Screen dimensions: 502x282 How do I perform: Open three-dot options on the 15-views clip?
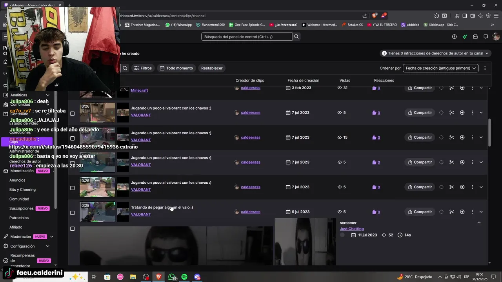click(473, 137)
